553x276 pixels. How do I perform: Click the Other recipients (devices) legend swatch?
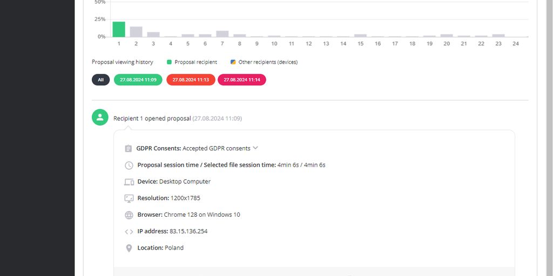click(x=233, y=62)
